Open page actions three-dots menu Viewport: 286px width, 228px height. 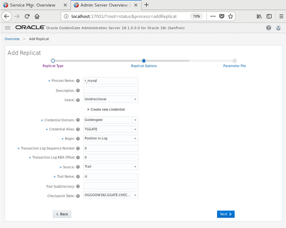click(213, 16)
